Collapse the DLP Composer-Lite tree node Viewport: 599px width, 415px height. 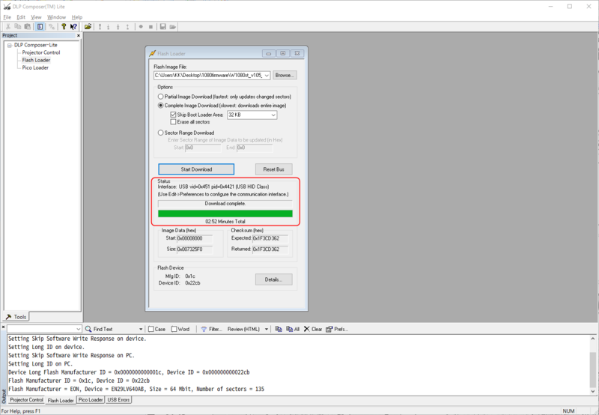tap(10, 45)
